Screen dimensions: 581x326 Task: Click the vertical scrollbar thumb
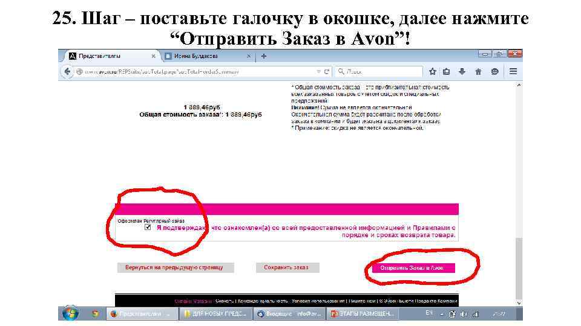click(x=519, y=268)
